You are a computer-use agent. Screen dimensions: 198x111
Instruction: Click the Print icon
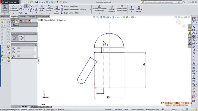[x=42, y=2]
